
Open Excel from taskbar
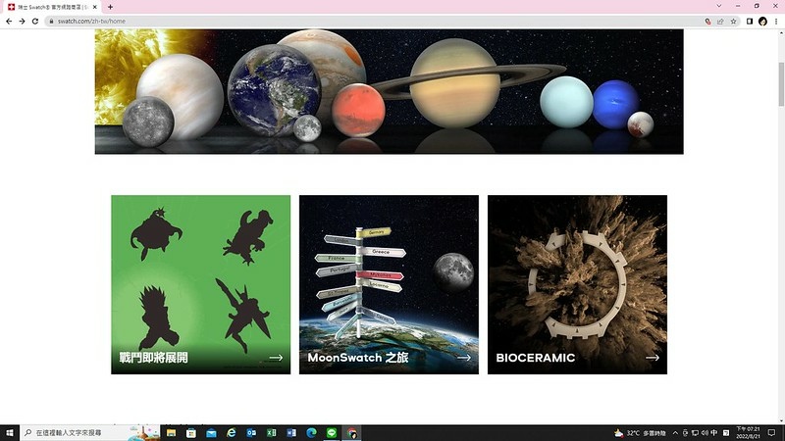(x=272, y=432)
